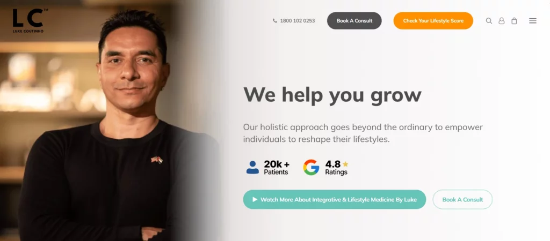Open the search magnifier icon
The image size is (550, 241).
(x=489, y=21)
